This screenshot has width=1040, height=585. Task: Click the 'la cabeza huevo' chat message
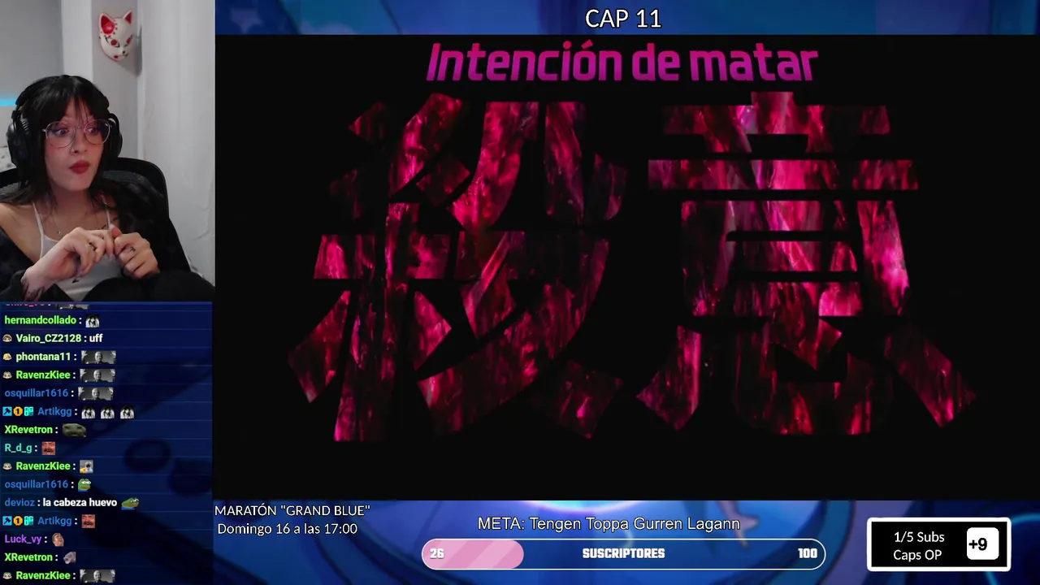click(x=80, y=503)
